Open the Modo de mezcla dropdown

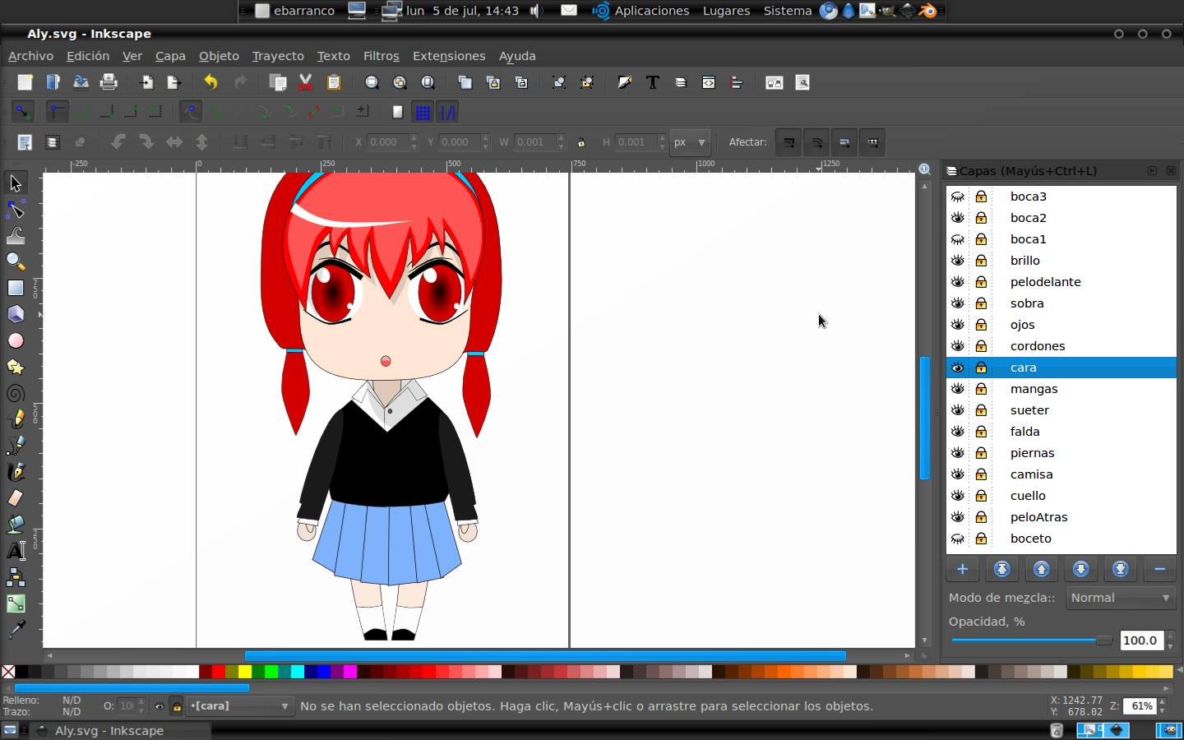pyautogui.click(x=1120, y=598)
